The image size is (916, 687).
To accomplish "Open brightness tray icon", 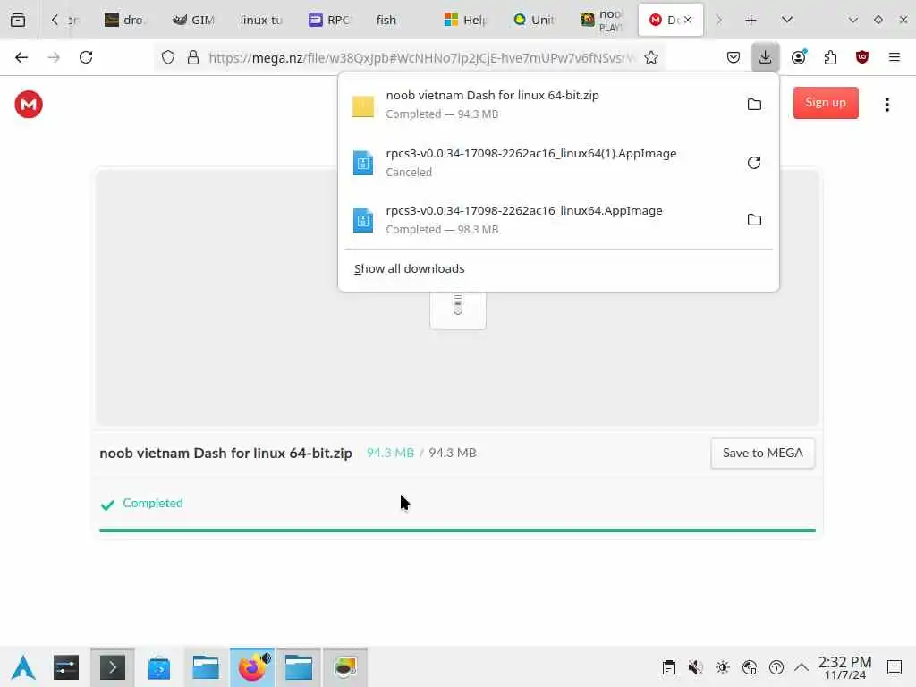I will (x=723, y=667).
